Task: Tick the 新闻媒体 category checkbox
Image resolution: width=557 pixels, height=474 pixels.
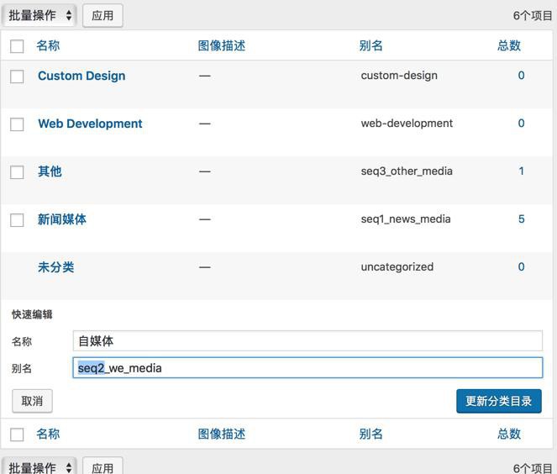Action: [17, 220]
